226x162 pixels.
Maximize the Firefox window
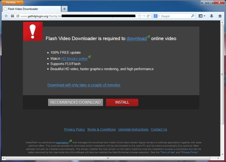[210, 2]
